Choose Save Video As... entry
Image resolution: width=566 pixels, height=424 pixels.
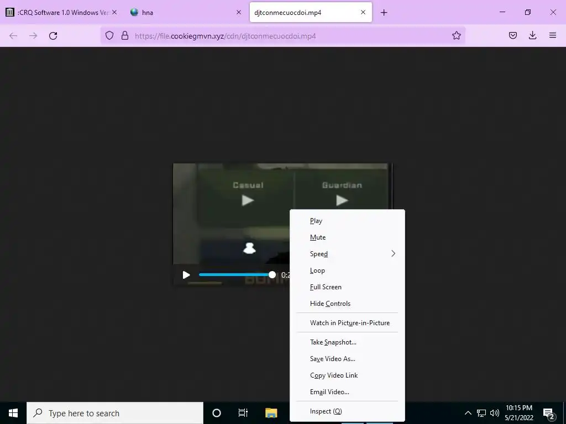pyautogui.click(x=347, y=359)
